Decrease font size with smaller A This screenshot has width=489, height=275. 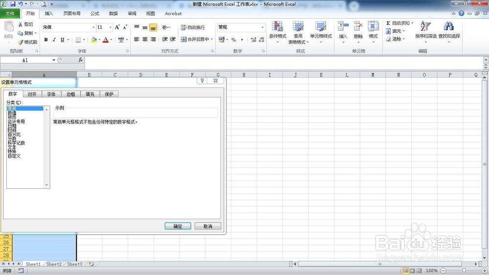(125, 27)
